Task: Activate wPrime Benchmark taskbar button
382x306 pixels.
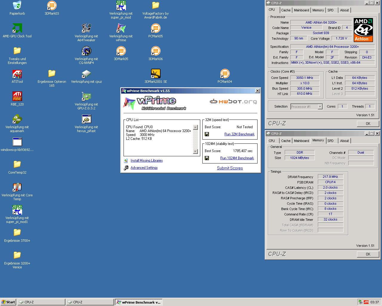Action: (x=138, y=302)
